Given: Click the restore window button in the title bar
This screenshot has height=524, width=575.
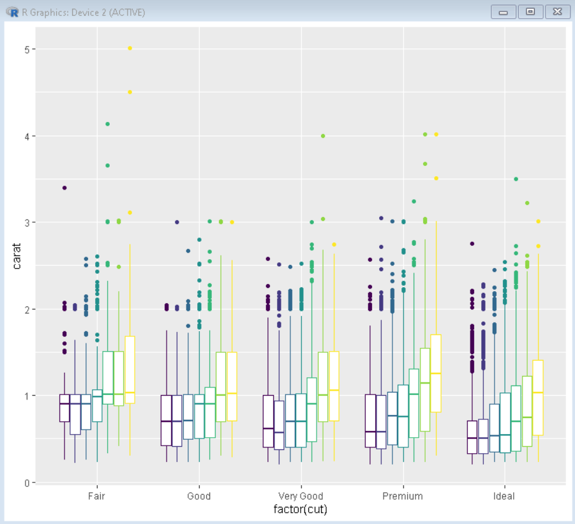Looking at the screenshot, I should pos(530,11).
